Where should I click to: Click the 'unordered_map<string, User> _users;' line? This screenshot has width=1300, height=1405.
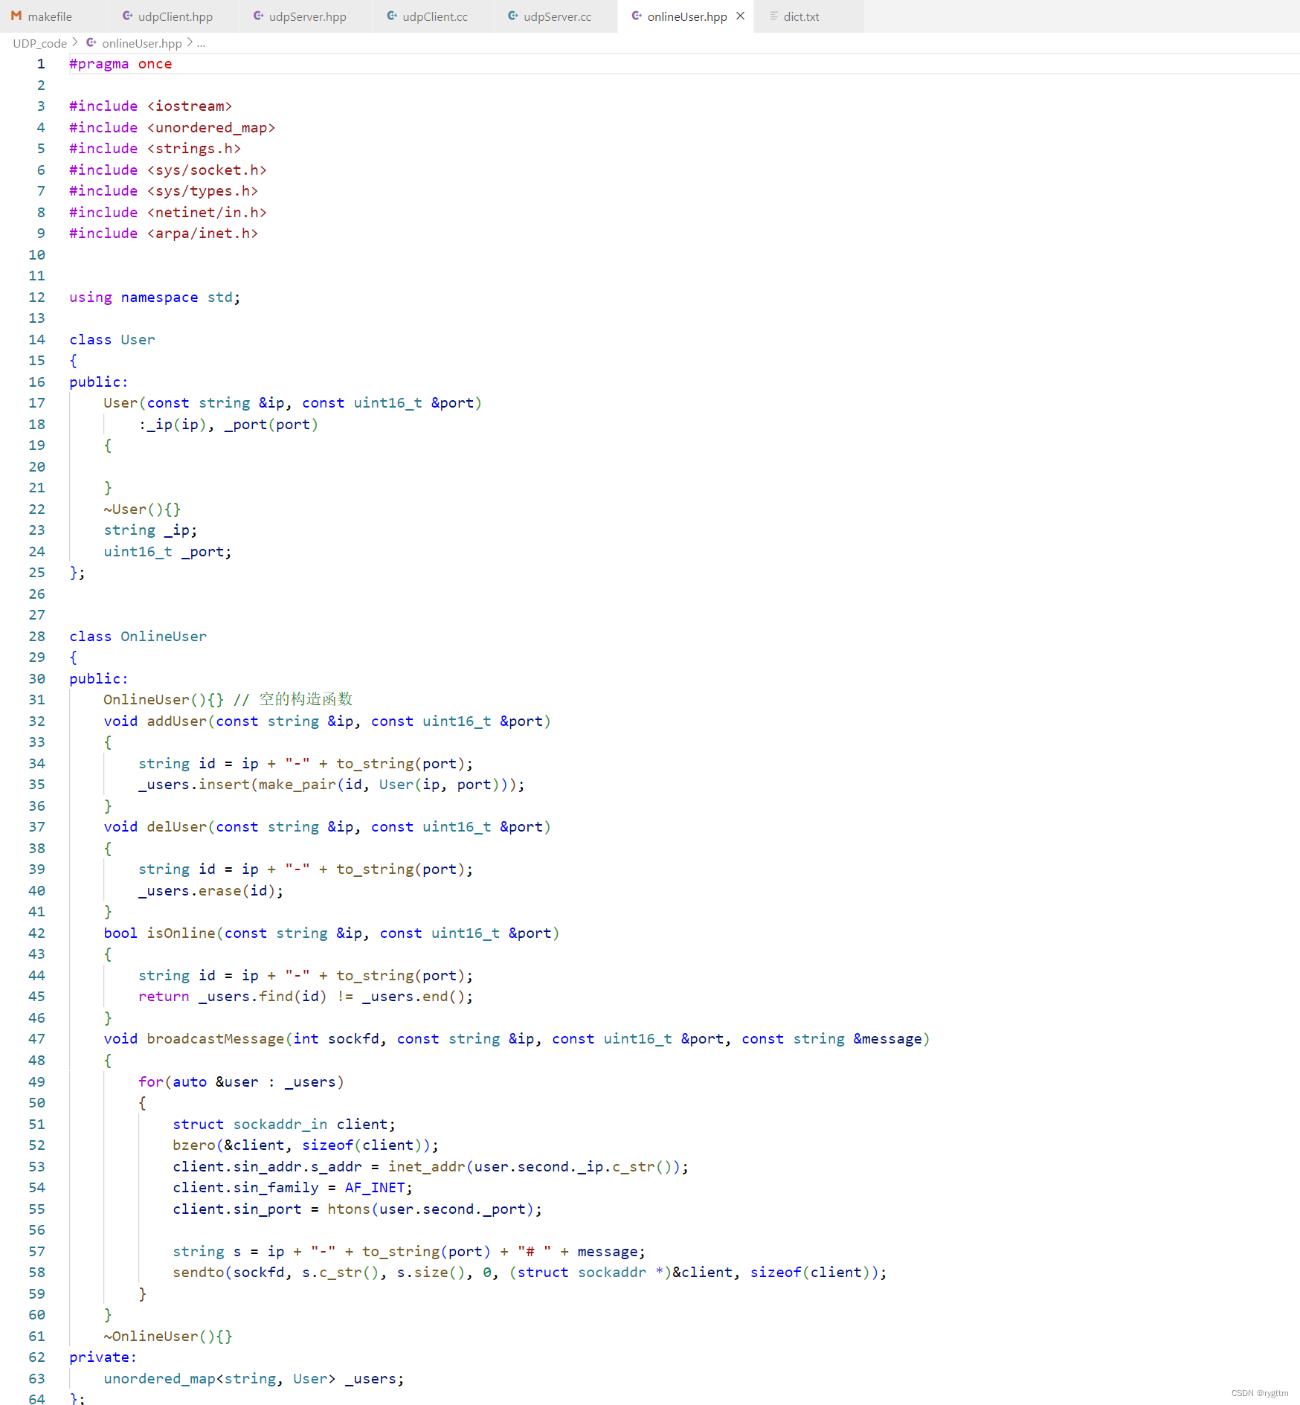click(254, 1379)
